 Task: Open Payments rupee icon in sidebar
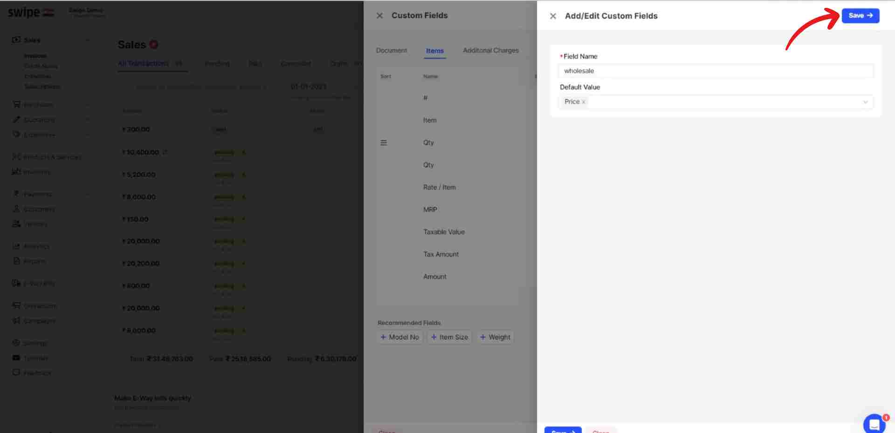[x=16, y=194]
